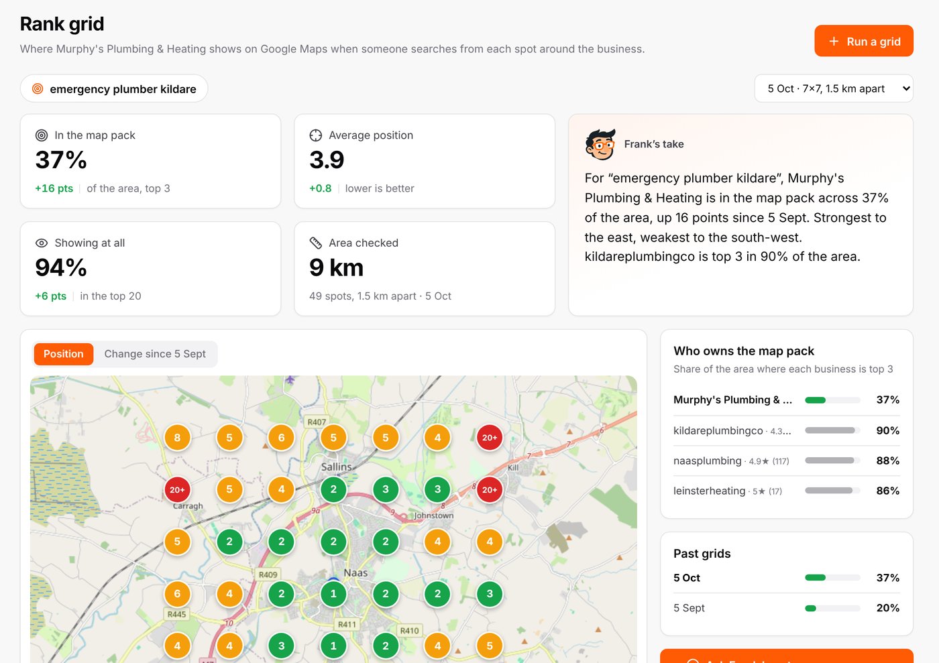The width and height of the screenshot is (939, 663).
Task: Open the naasplumbing competitor name
Action: pyautogui.click(x=708, y=461)
